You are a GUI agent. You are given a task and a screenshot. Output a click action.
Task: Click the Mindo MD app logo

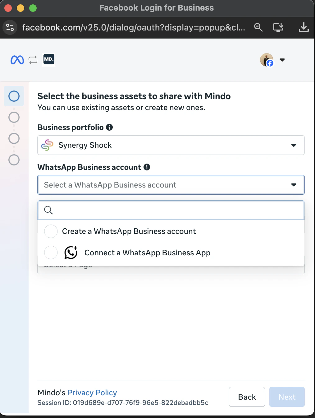(49, 59)
